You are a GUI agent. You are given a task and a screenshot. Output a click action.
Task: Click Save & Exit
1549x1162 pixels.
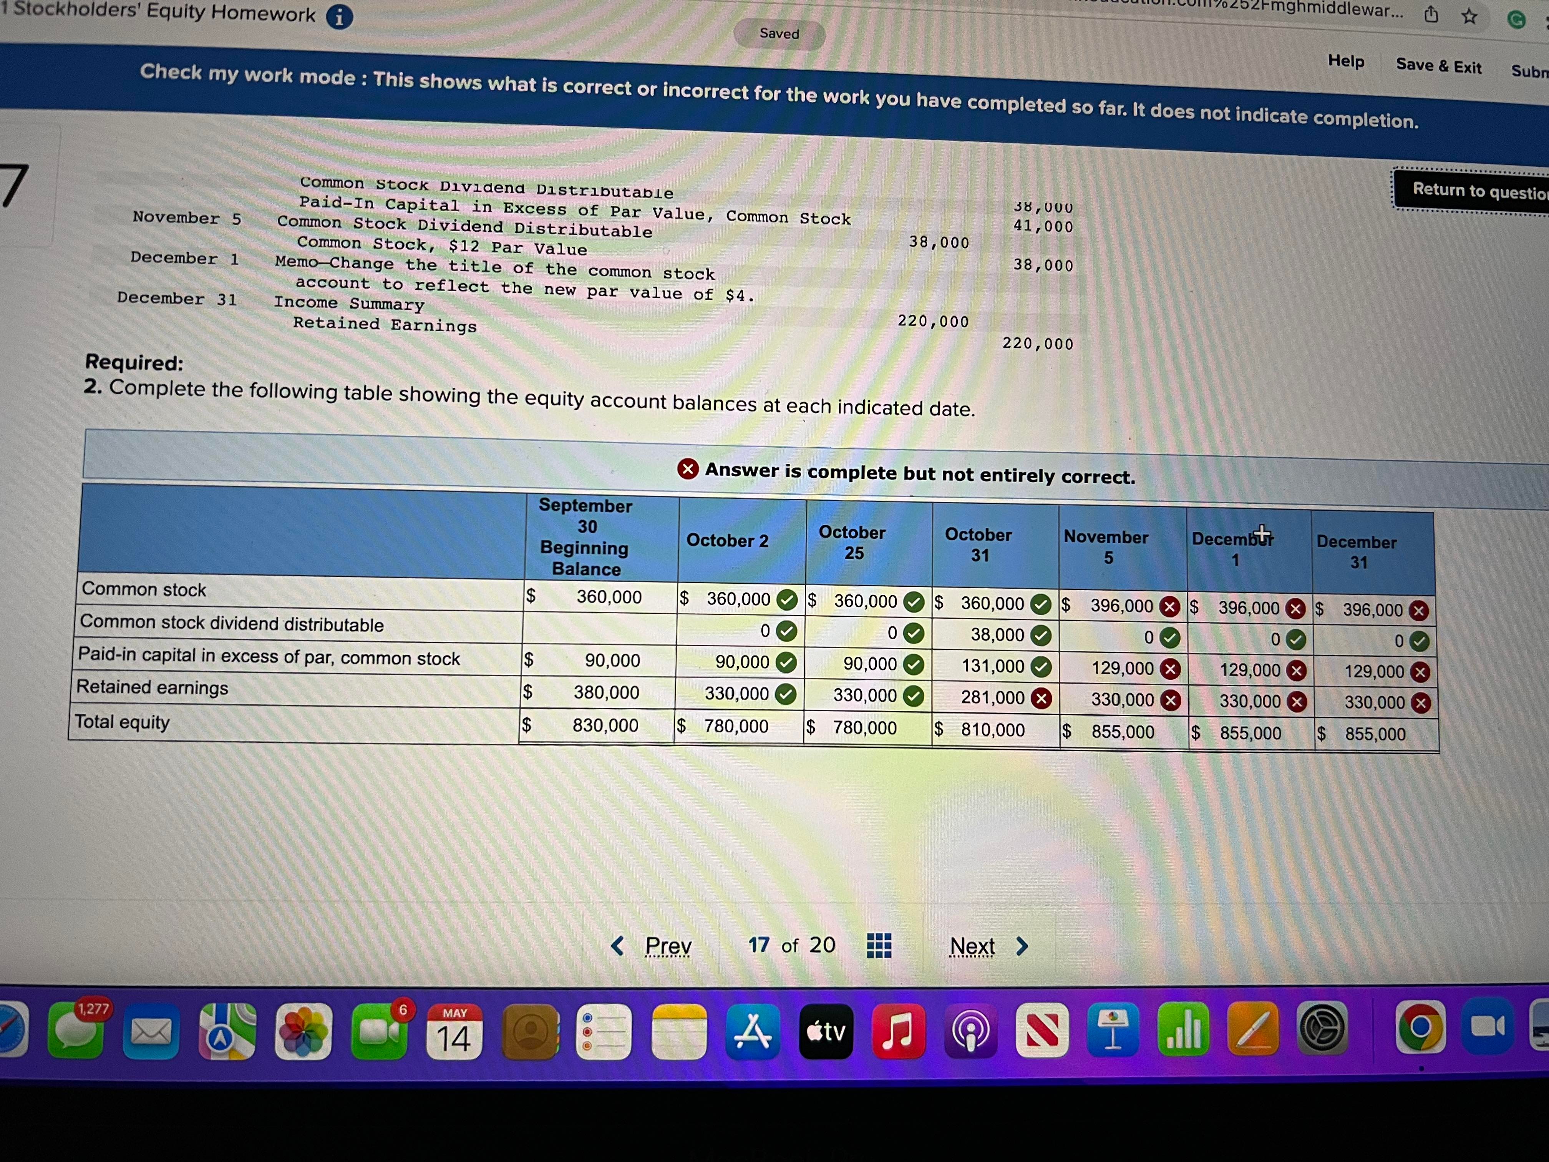pyautogui.click(x=1438, y=66)
